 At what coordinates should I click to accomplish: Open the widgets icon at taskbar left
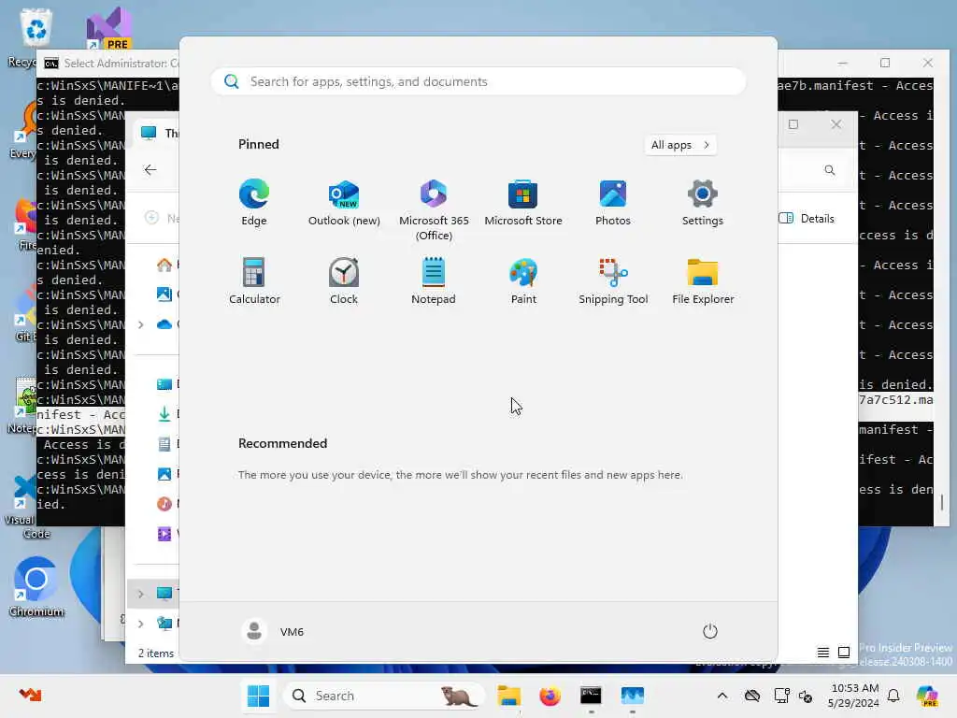[x=29, y=695]
